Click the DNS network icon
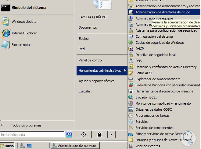Viewport: 201px width, 149px height. pyautogui.click(x=131, y=61)
